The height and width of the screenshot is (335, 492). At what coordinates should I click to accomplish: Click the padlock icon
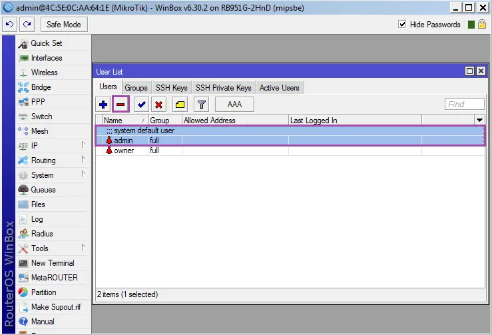[x=481, y=24]
